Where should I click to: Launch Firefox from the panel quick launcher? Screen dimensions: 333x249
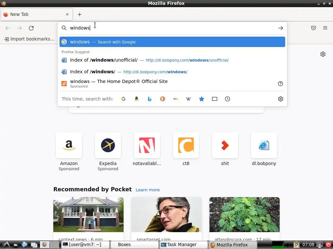point(44,245)
